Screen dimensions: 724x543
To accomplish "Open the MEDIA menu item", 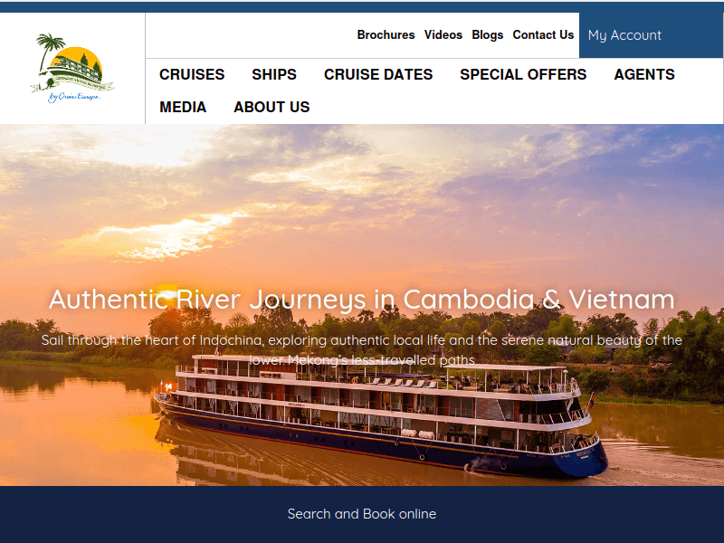I will coord(183,107).
